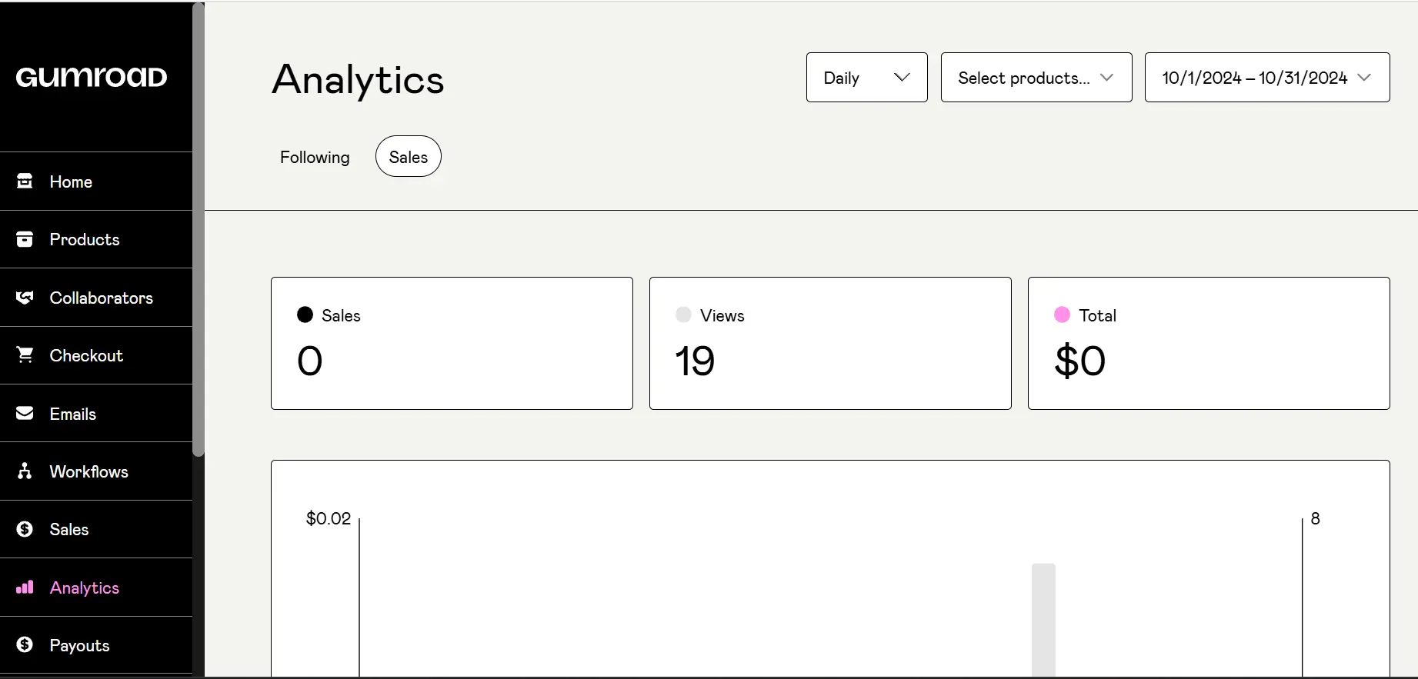Click the Home storefront icon in sidebar
1418x679 pixels.
pyautogui.click(x=25, y=181)
